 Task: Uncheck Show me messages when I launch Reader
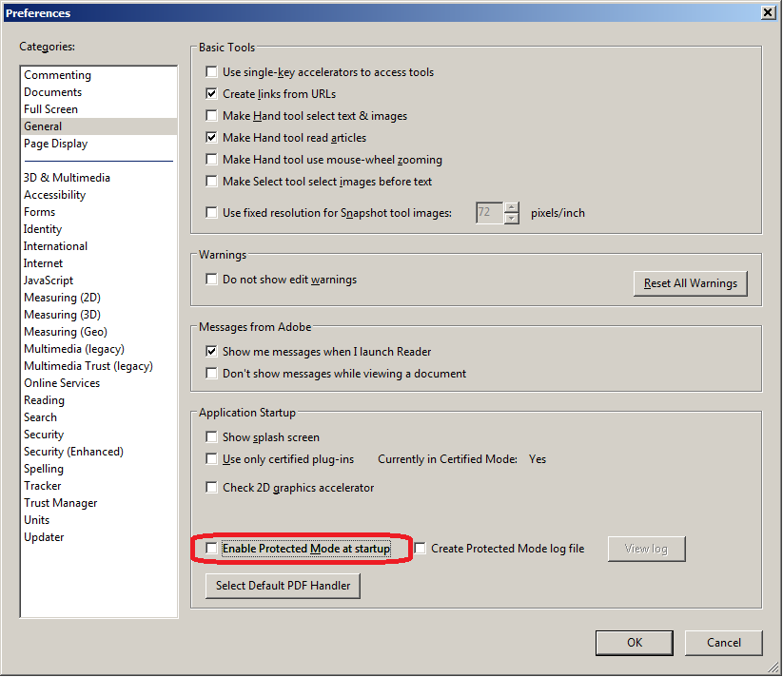pos(211,351)
